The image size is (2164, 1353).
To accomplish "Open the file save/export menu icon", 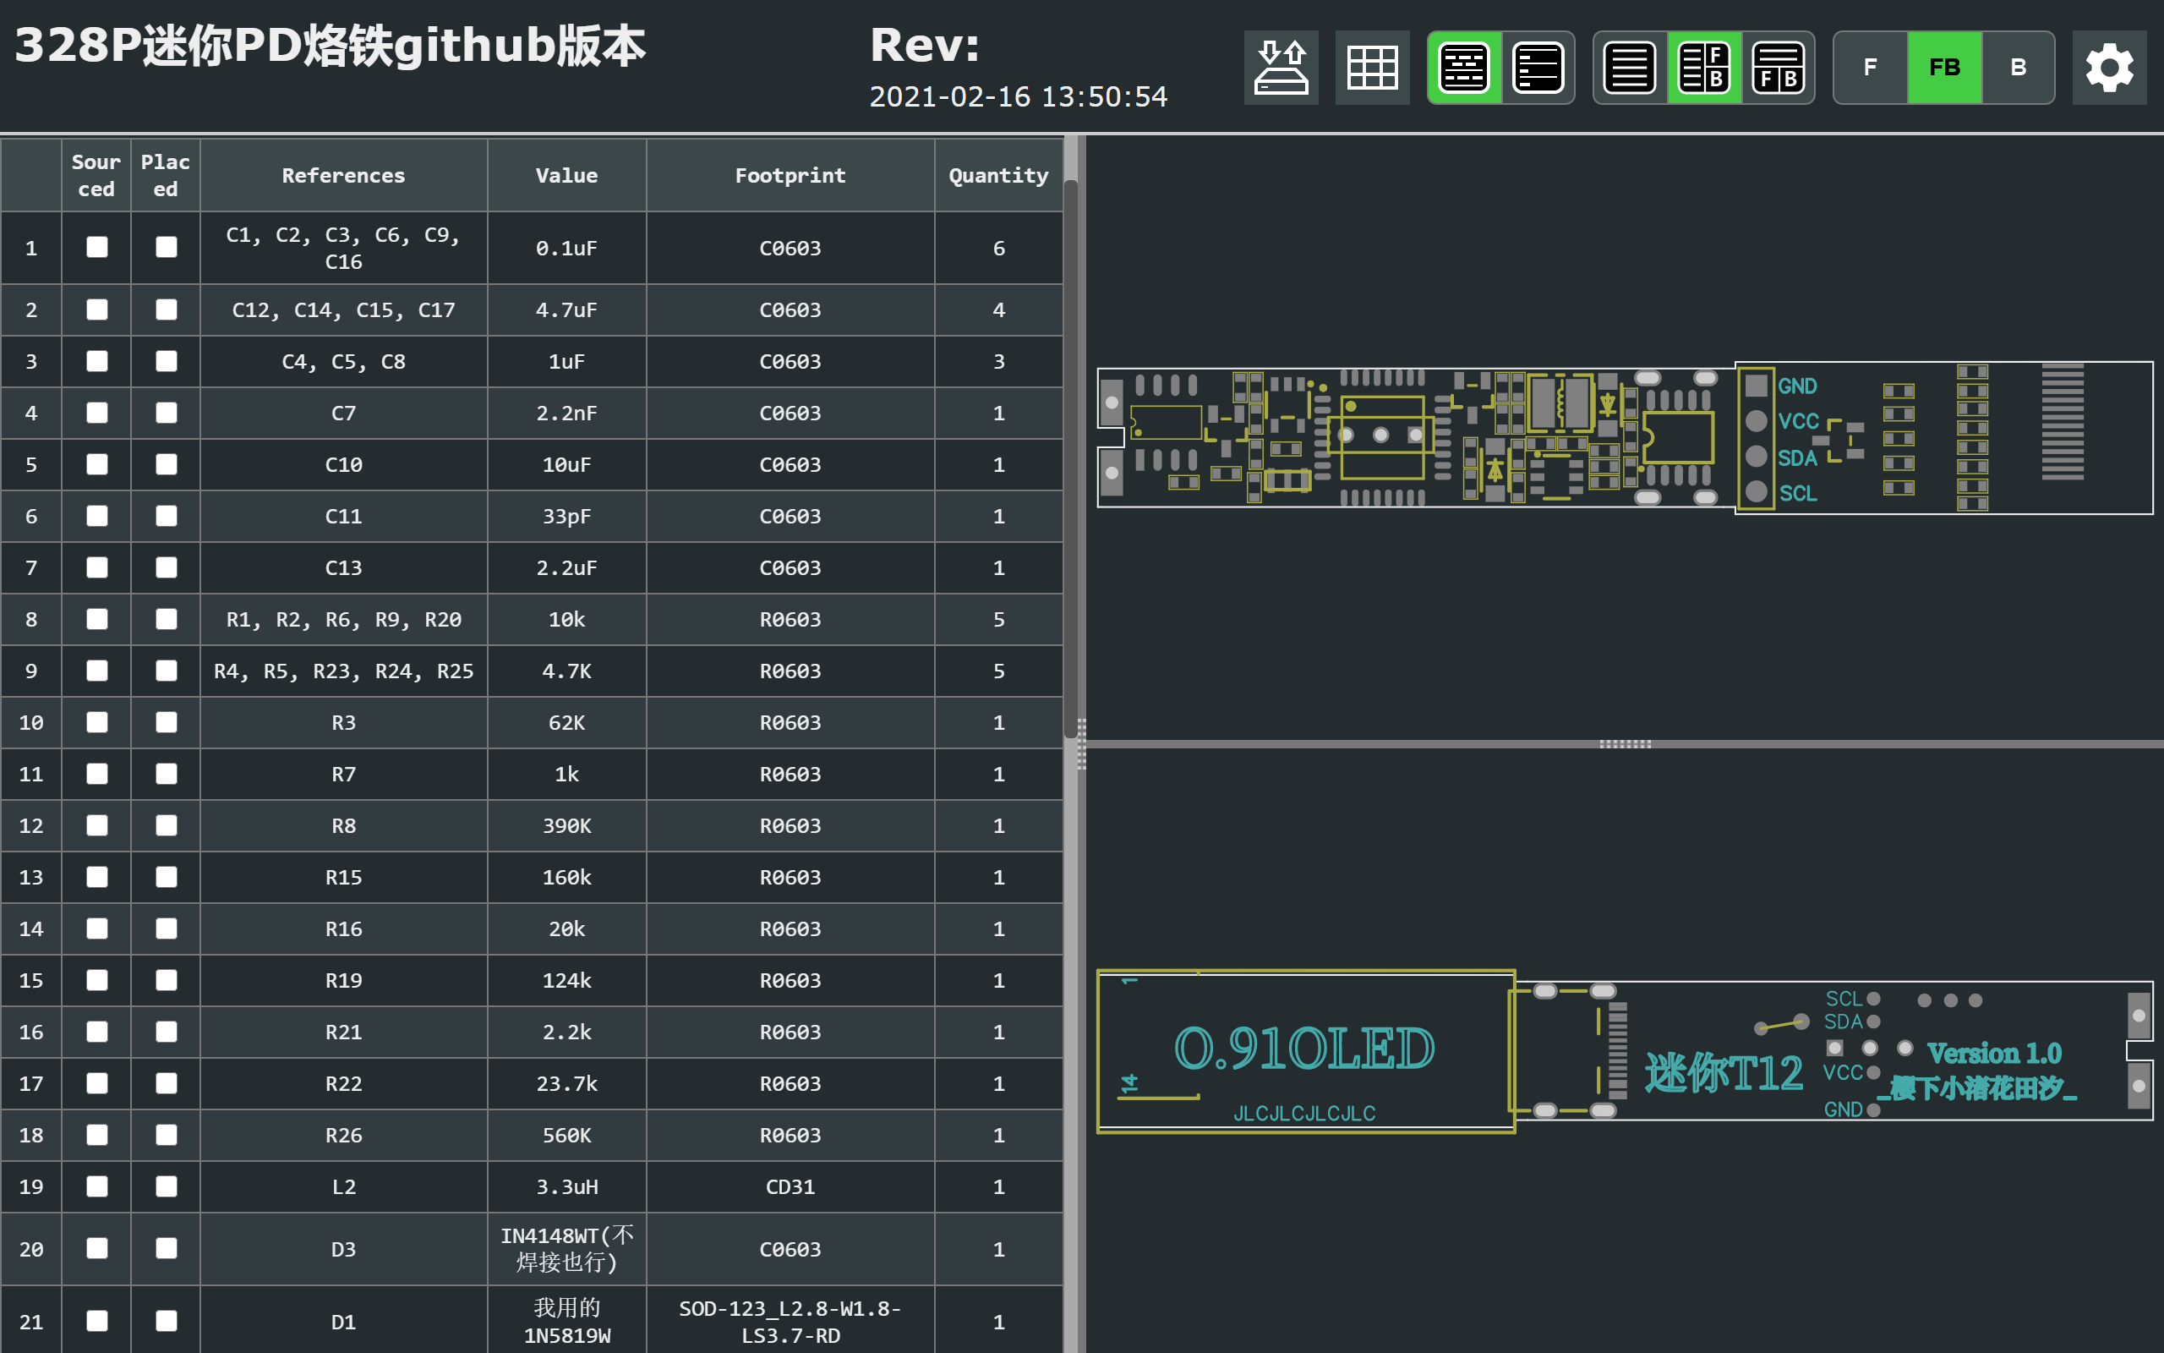I will pos(1281,67).
